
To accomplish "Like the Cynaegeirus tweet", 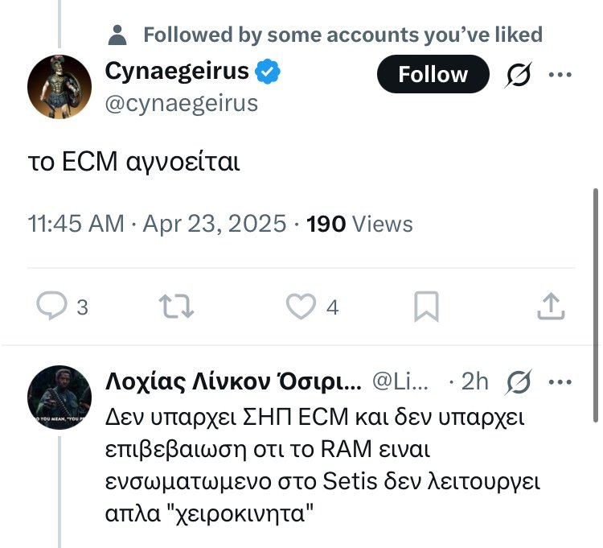I will pos(301,307).
